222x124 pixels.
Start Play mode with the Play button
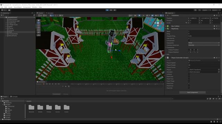point(107,10)
